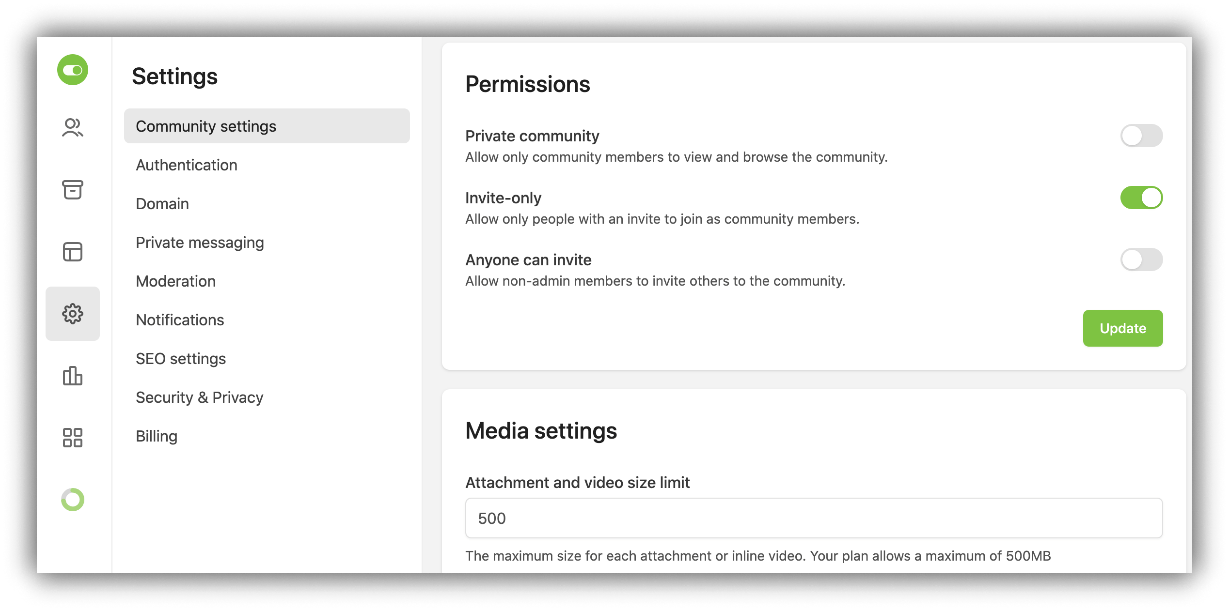This screenshot has height=610, width=1229.
Task: Click the green toggle logo icon
Action: pos(73,70)
